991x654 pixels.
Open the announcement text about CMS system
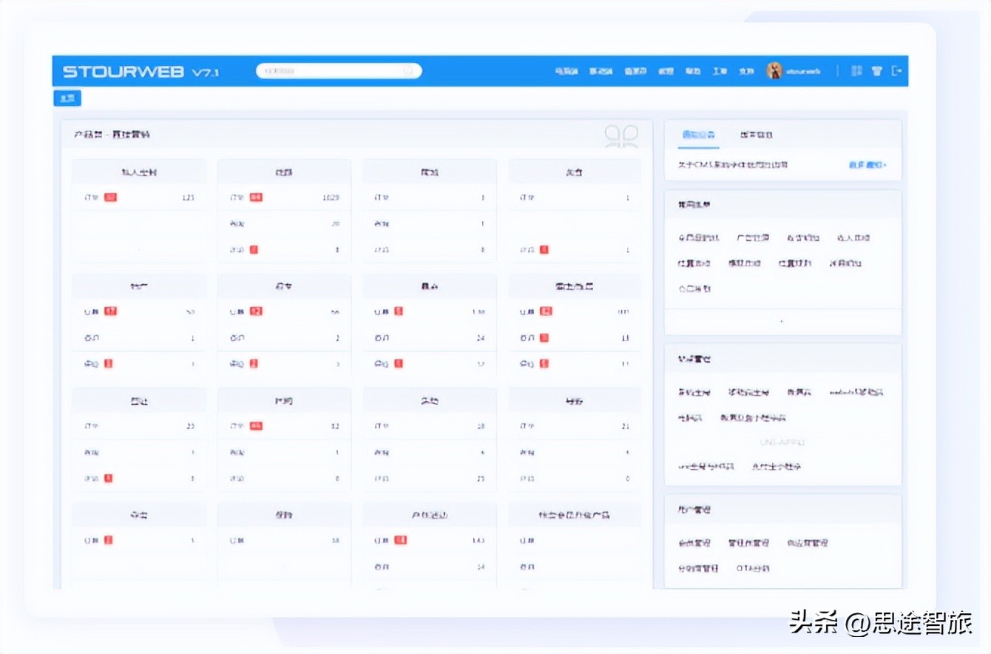click(732, 165)
